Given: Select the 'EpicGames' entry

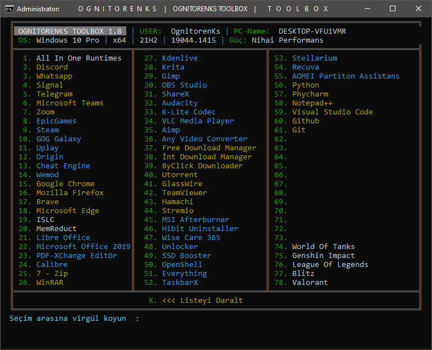Looking at the screenshot, I should [x=57, y=121].
